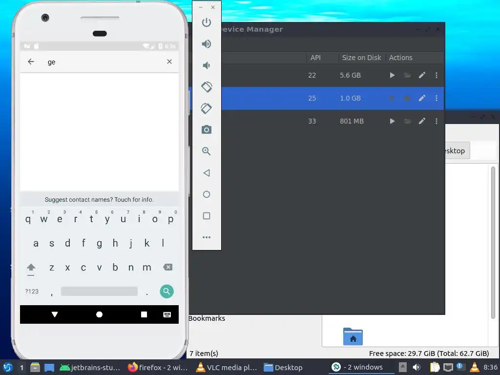
Task: Tap Android nav bar back triangle
Action: tap(55, 314)
